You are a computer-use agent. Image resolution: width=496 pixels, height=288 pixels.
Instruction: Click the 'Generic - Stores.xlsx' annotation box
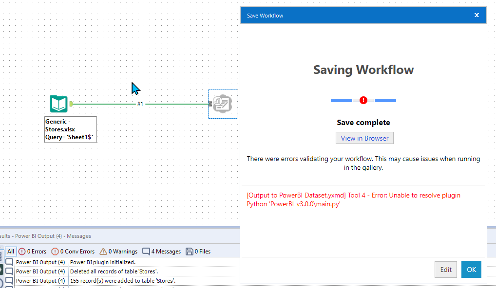tap(70, 129)
